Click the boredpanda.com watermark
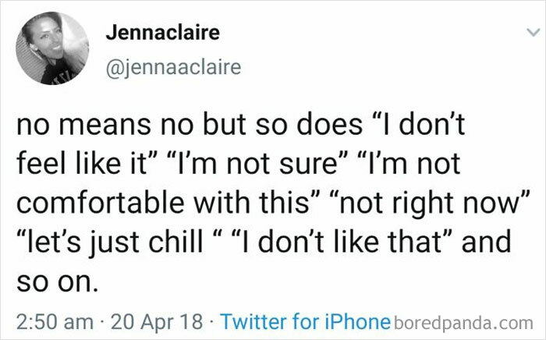This screenshot has width=546, height=340. click(x=463, y=323)
